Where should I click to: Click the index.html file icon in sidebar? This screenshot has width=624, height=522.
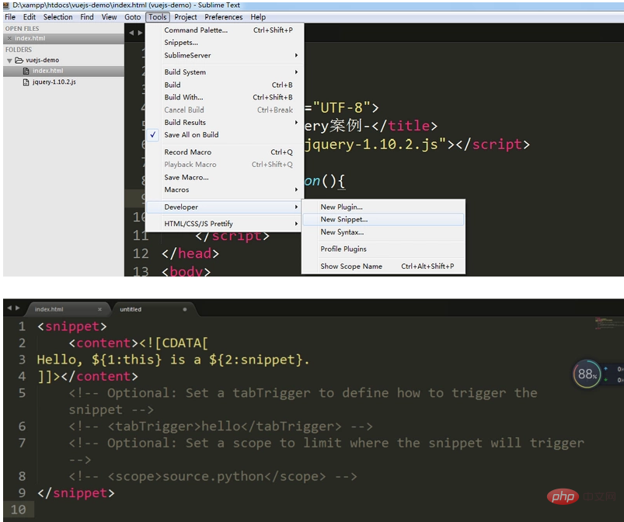(x=26, y=71)
